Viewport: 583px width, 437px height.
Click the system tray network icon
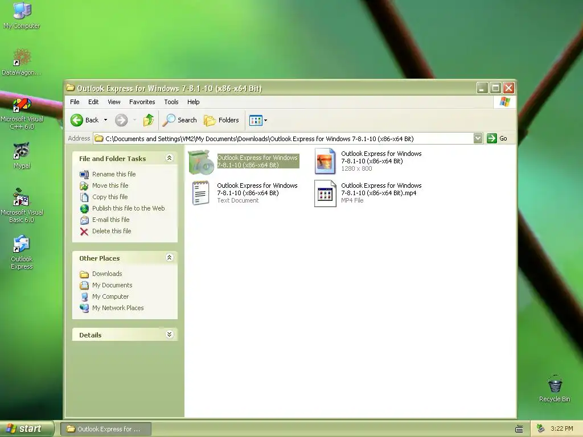click(541, 428)
